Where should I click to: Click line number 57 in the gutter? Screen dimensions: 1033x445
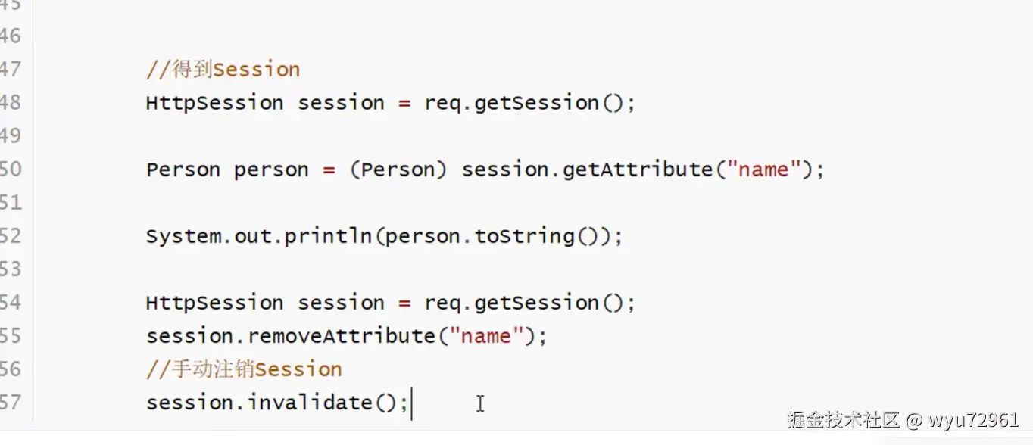[11, 403]
